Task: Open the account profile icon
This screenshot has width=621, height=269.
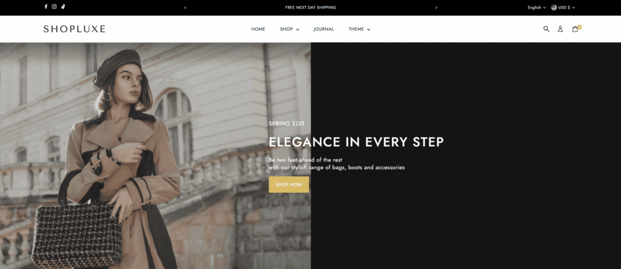Action: tap(560, 29)
